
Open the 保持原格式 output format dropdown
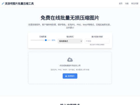tap(70, 41)
